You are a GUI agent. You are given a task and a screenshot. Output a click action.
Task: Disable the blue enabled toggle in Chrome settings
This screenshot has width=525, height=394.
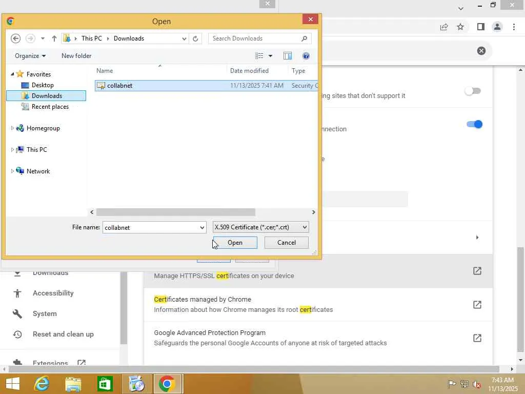[474, 124]
